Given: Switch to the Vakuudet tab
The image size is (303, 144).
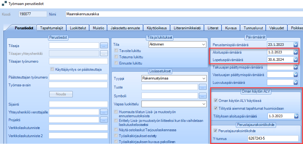Looking at the screenshot, I should [276, 28].
